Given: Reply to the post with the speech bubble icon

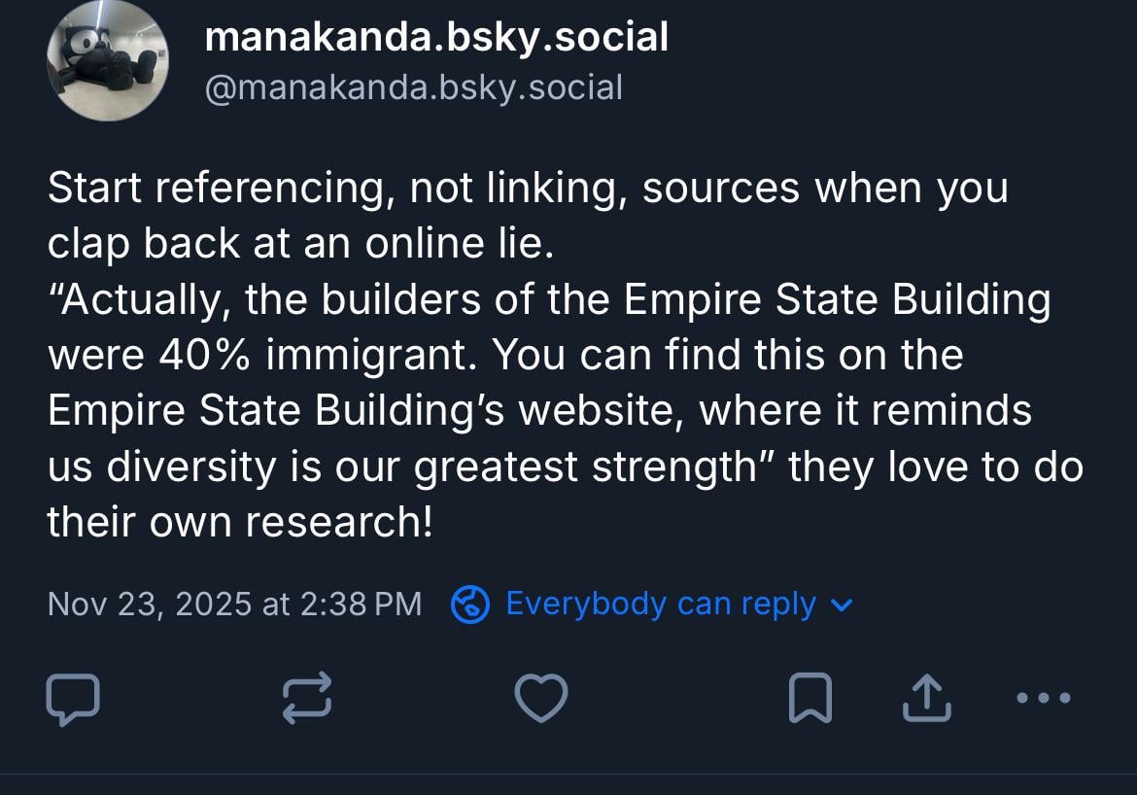Looking at the screenshot, I should pos(73,699).
